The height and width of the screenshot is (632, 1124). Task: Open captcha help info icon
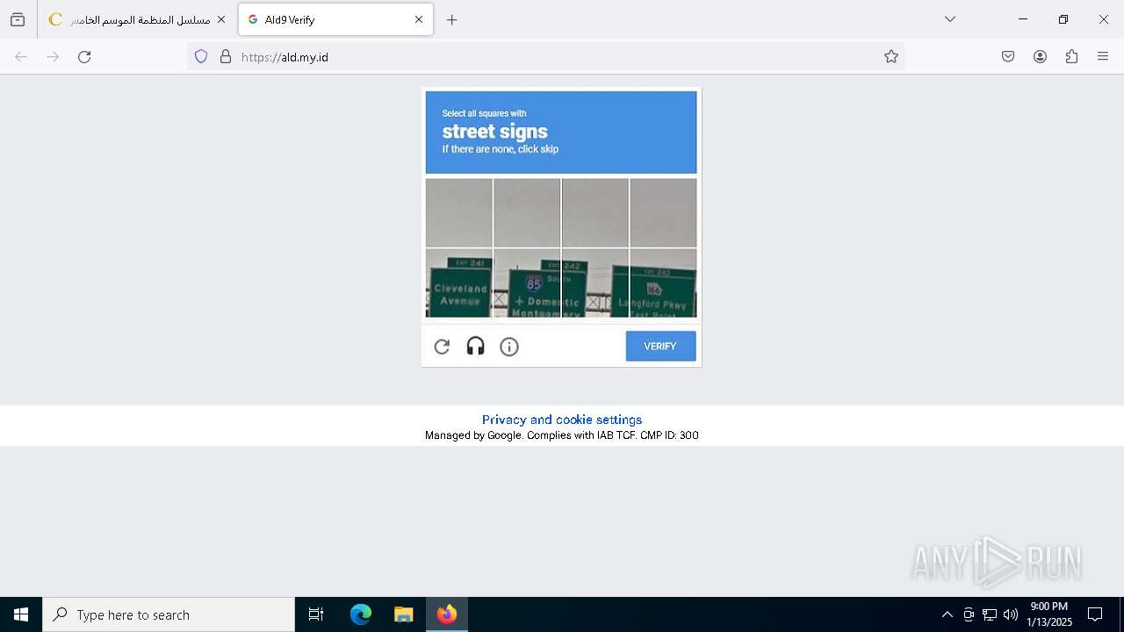click(x=509, y=347)
